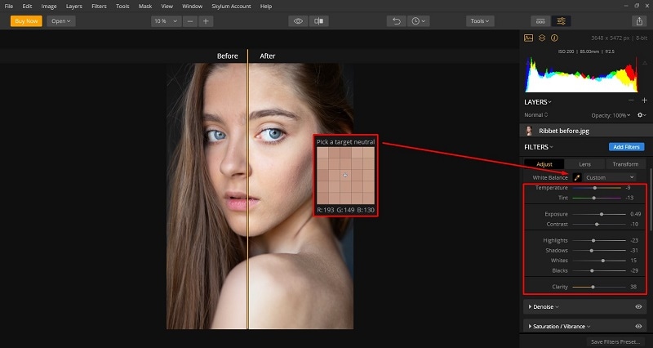653x348 pixels.
Task: Open the Edit menu
Action: coord(27,7)
